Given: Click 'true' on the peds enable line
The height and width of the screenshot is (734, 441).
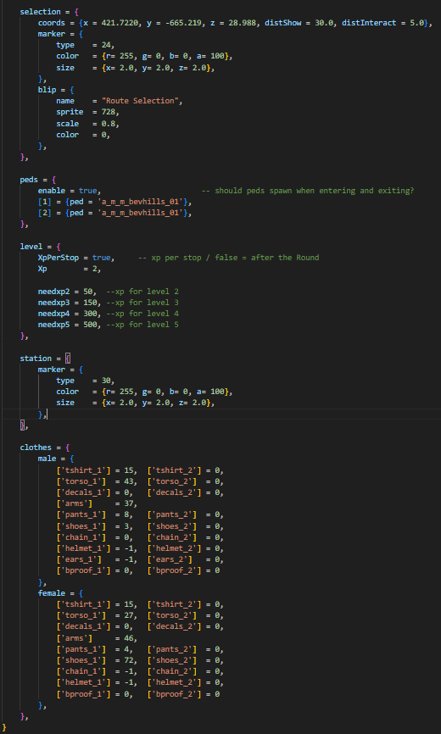Looking at the screenshot, I should (87, 191).
